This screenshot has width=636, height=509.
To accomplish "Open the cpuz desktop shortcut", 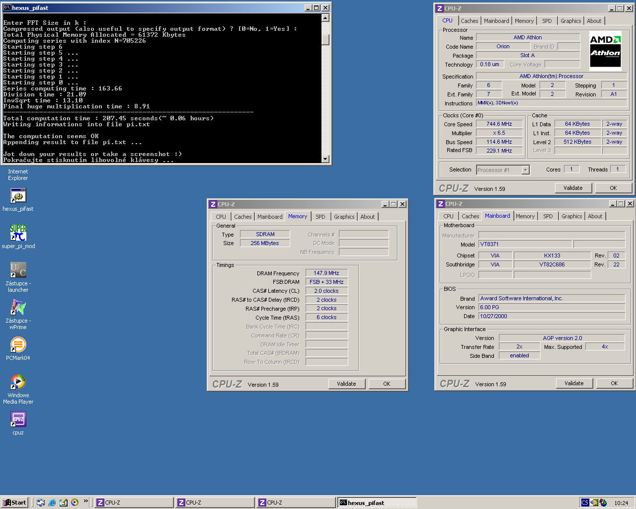I will pyautogui.click(x=18, y=423).
